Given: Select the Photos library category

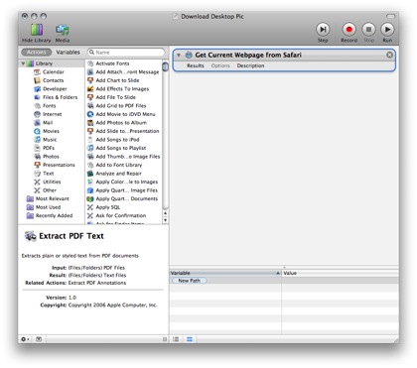Looking at the screenshot, I should pyautogui.click(x=51, y=157).
